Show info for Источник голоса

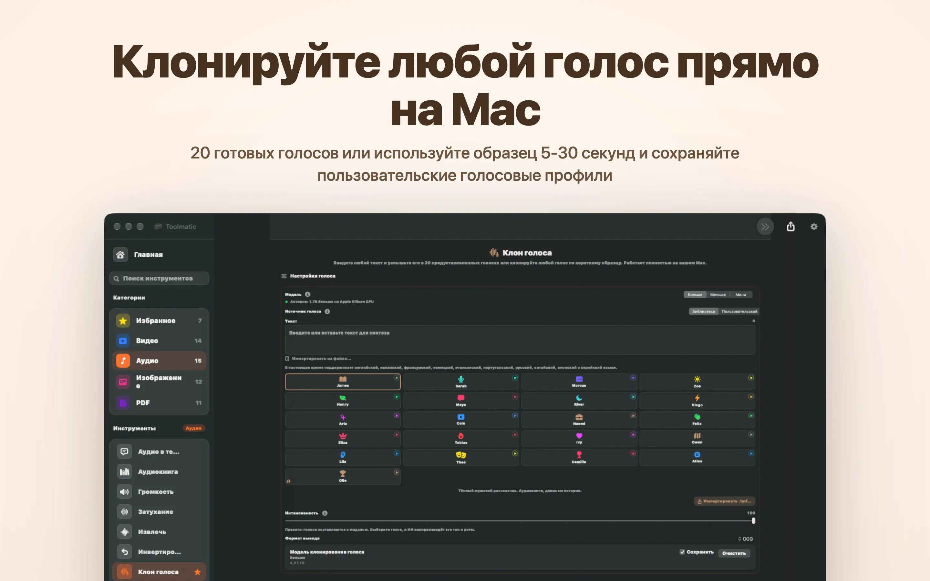327,311
